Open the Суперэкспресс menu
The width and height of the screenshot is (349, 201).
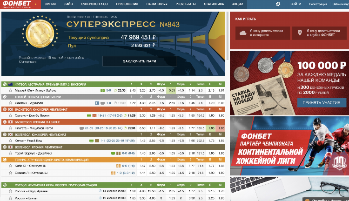click(94, 4)
